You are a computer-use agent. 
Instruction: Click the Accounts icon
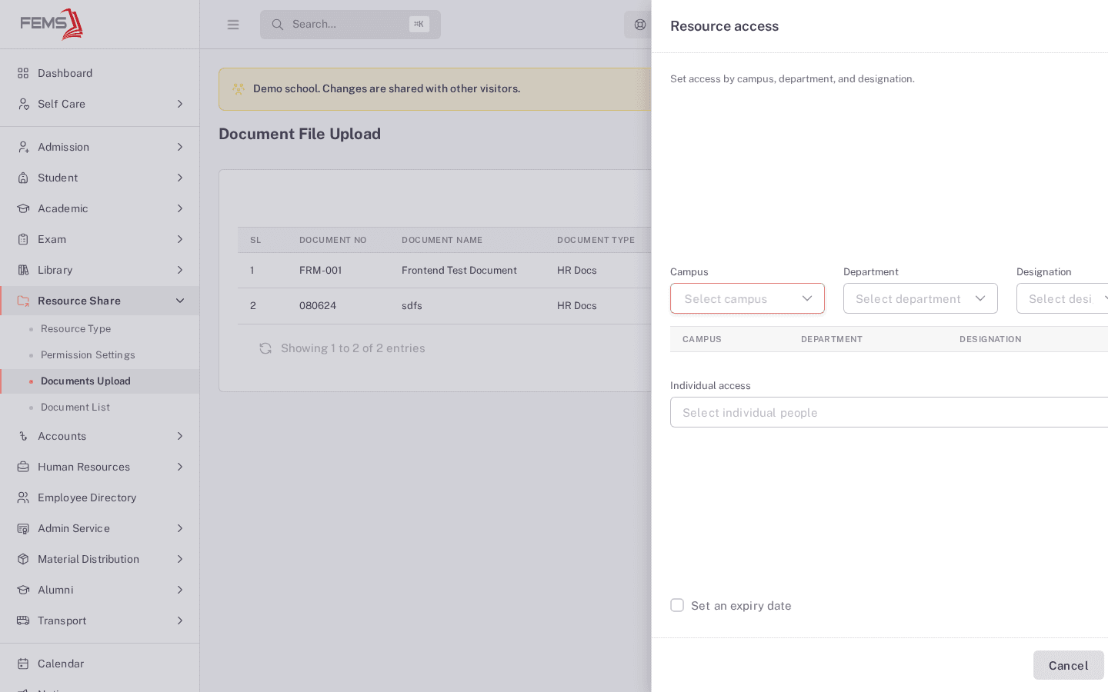tap(23, 436)
